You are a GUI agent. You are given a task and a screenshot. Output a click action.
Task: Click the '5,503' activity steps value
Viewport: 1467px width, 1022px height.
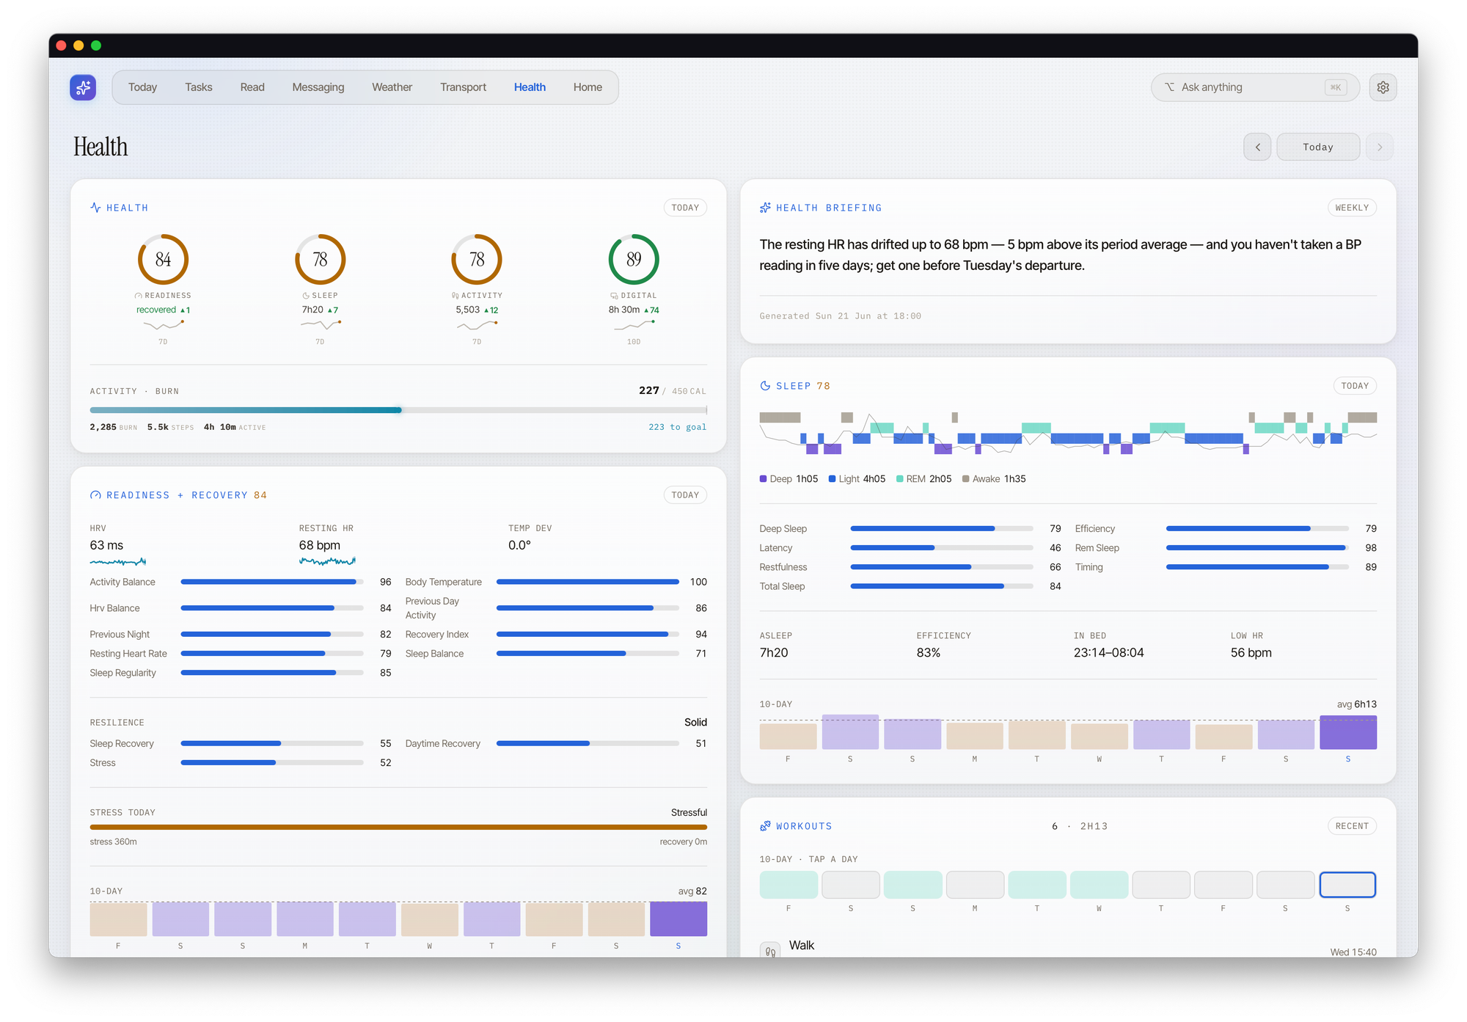tap(467, 310)
